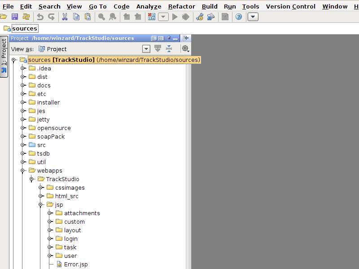This screenshot has height=269, width=359.
Task: Select the soapPack folder
Action: pyautogui.click(x=51, y=136)
